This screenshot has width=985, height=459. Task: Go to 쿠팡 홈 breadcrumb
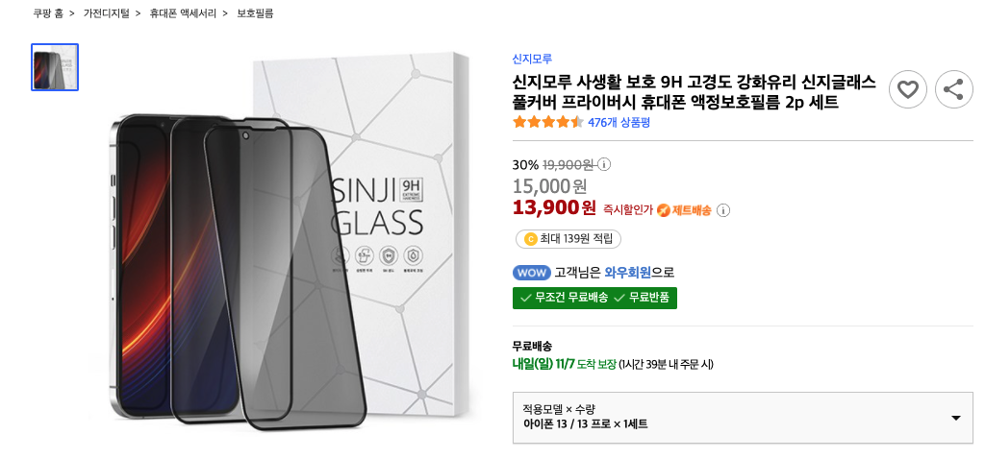[48, 13]
